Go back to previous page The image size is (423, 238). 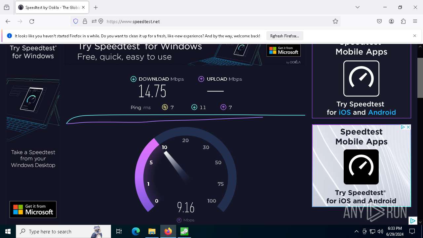click(x=8, y=21)
